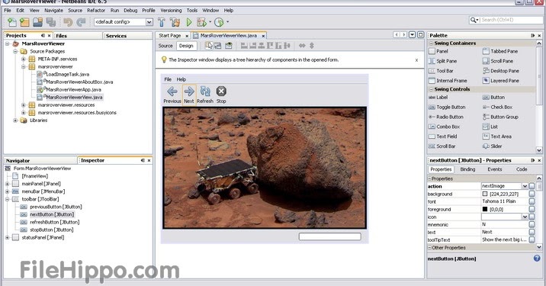Click the Run Main Project green arrow

188,22
